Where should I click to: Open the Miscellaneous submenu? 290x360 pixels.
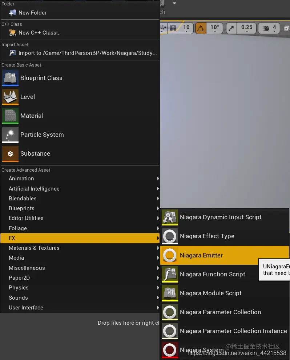(80, 268)
